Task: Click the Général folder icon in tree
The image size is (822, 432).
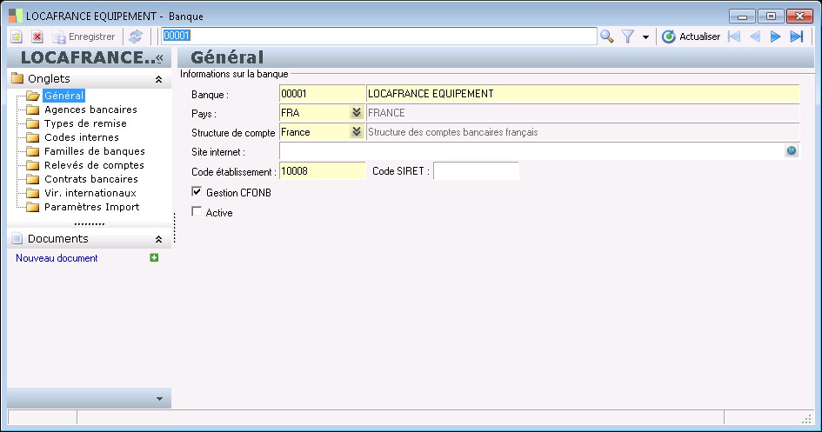Action: tap(33, 96)
